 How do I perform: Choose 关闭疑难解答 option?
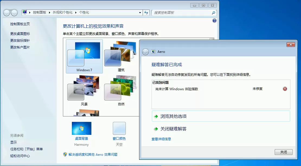coord(221,129)
